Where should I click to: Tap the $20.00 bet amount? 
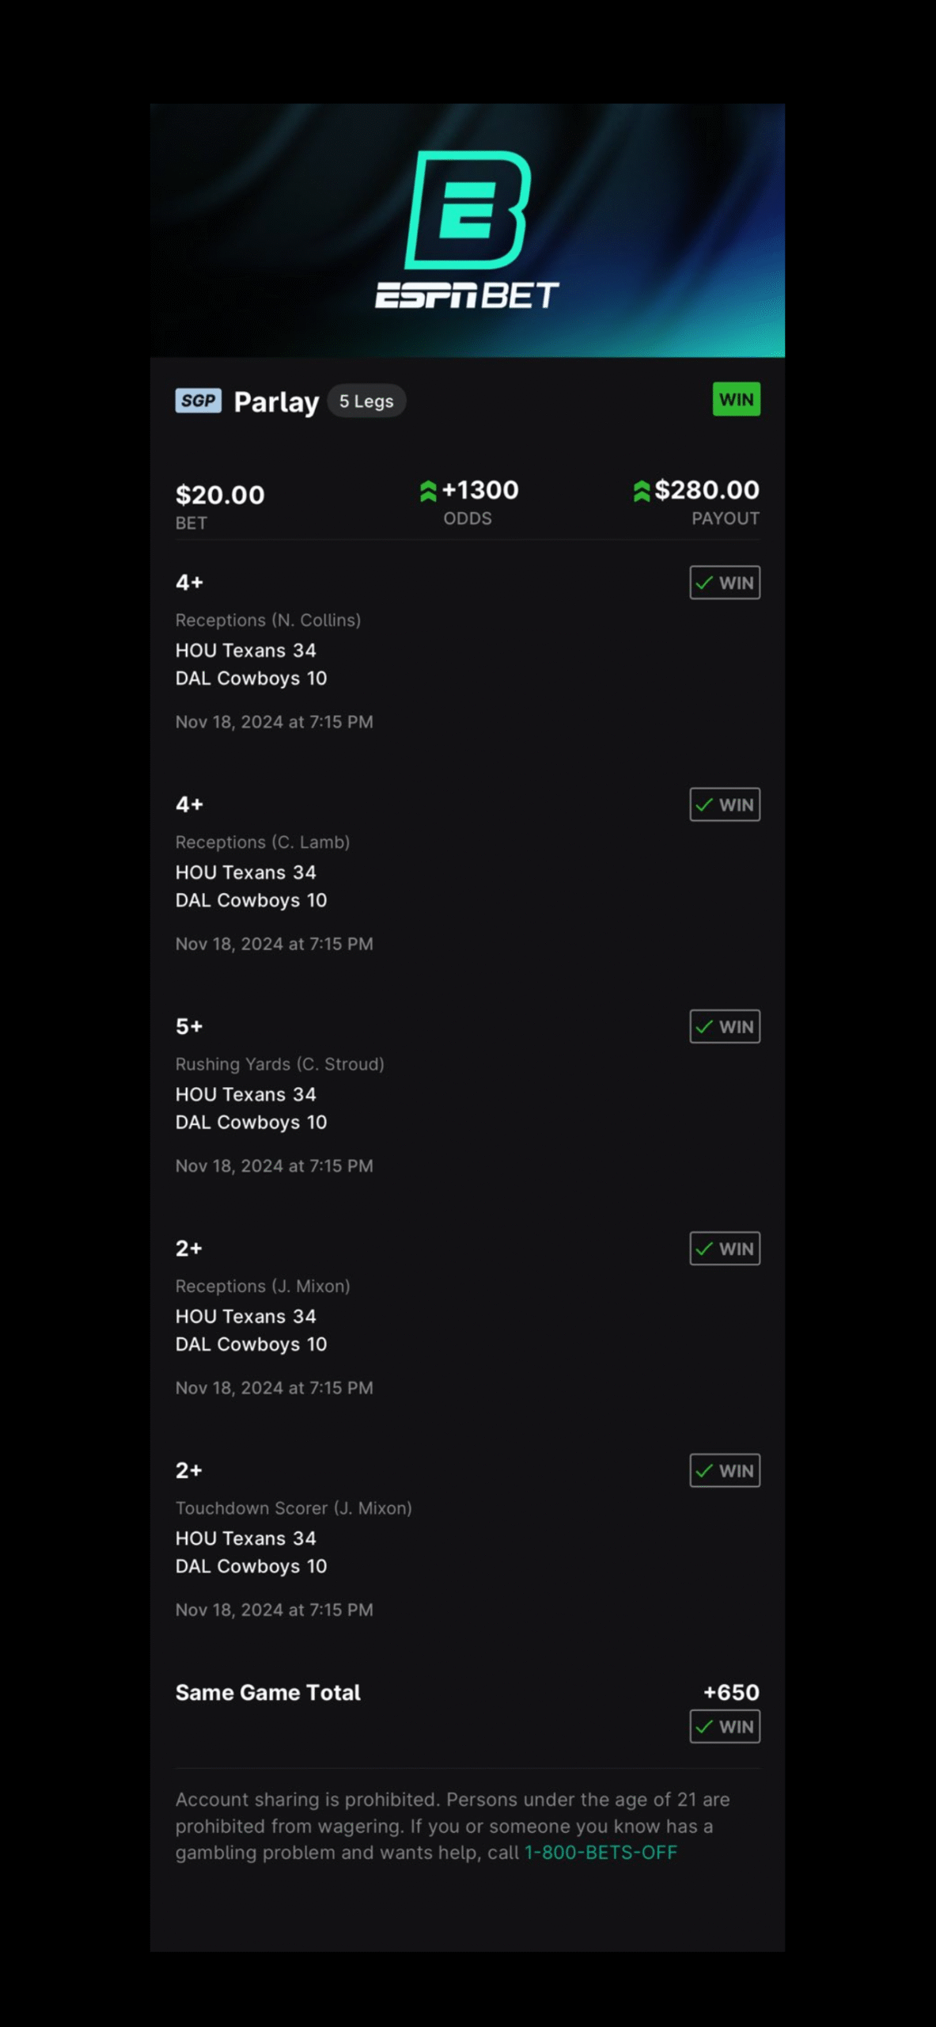click(220, 495)
